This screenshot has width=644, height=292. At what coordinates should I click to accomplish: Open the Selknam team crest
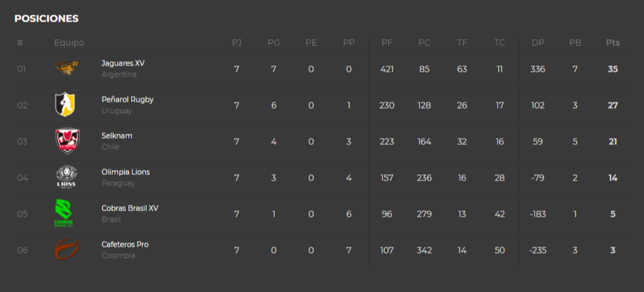click(67, 141)
